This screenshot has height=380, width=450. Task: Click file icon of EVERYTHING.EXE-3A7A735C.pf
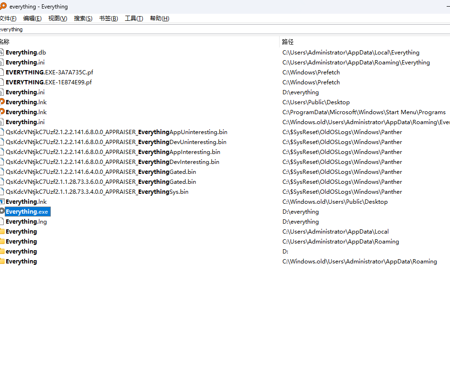(x=2, y=72)
